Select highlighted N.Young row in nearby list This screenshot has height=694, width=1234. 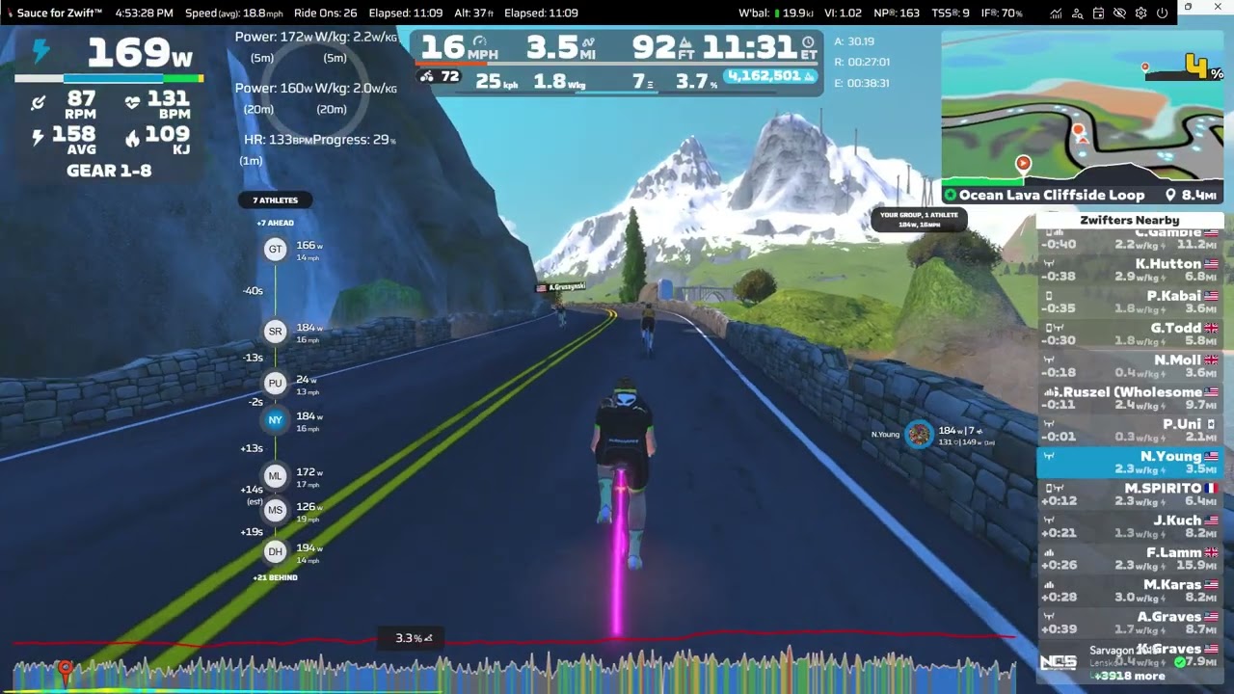pyautogui.click(x=1130, y=463)
